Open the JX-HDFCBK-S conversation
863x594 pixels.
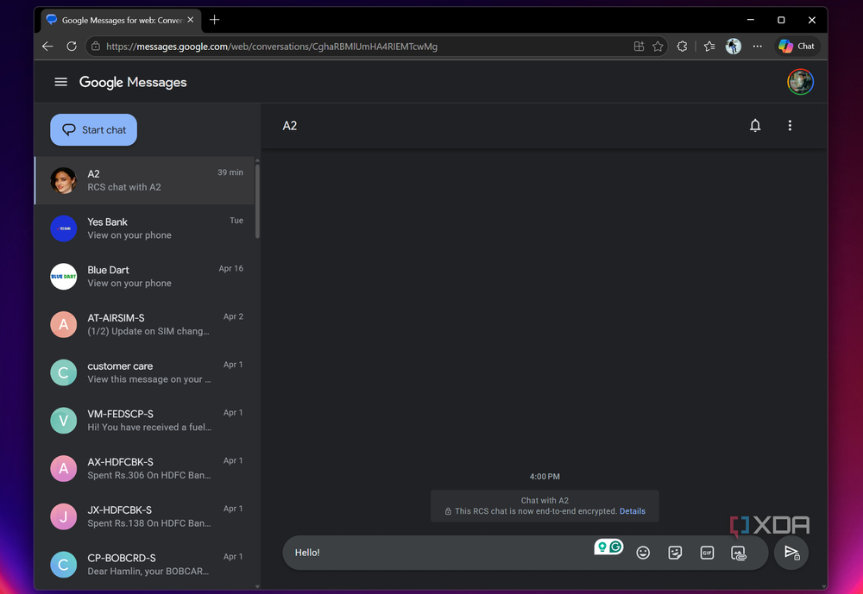tap(145, 516)
